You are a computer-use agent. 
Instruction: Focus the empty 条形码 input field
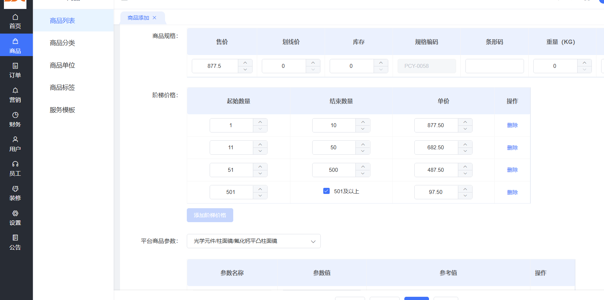[495, 66]
